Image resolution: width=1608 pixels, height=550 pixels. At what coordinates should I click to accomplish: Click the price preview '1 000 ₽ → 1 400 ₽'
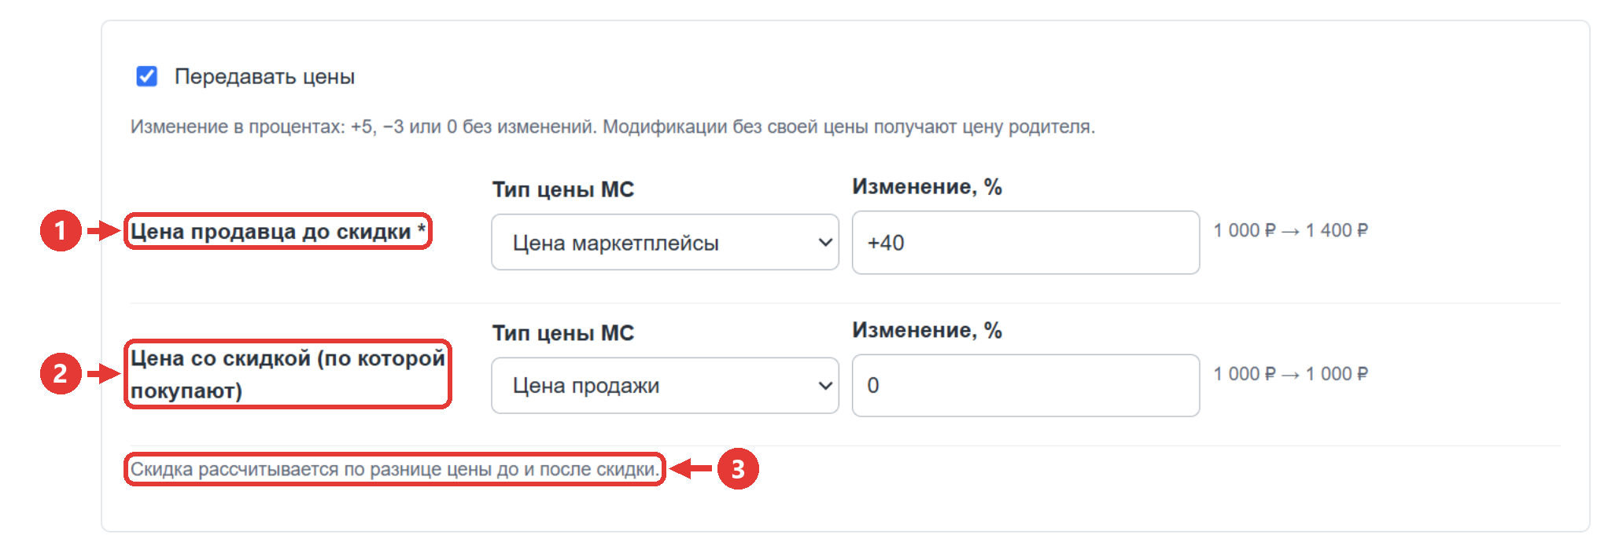pos(1290,230)
